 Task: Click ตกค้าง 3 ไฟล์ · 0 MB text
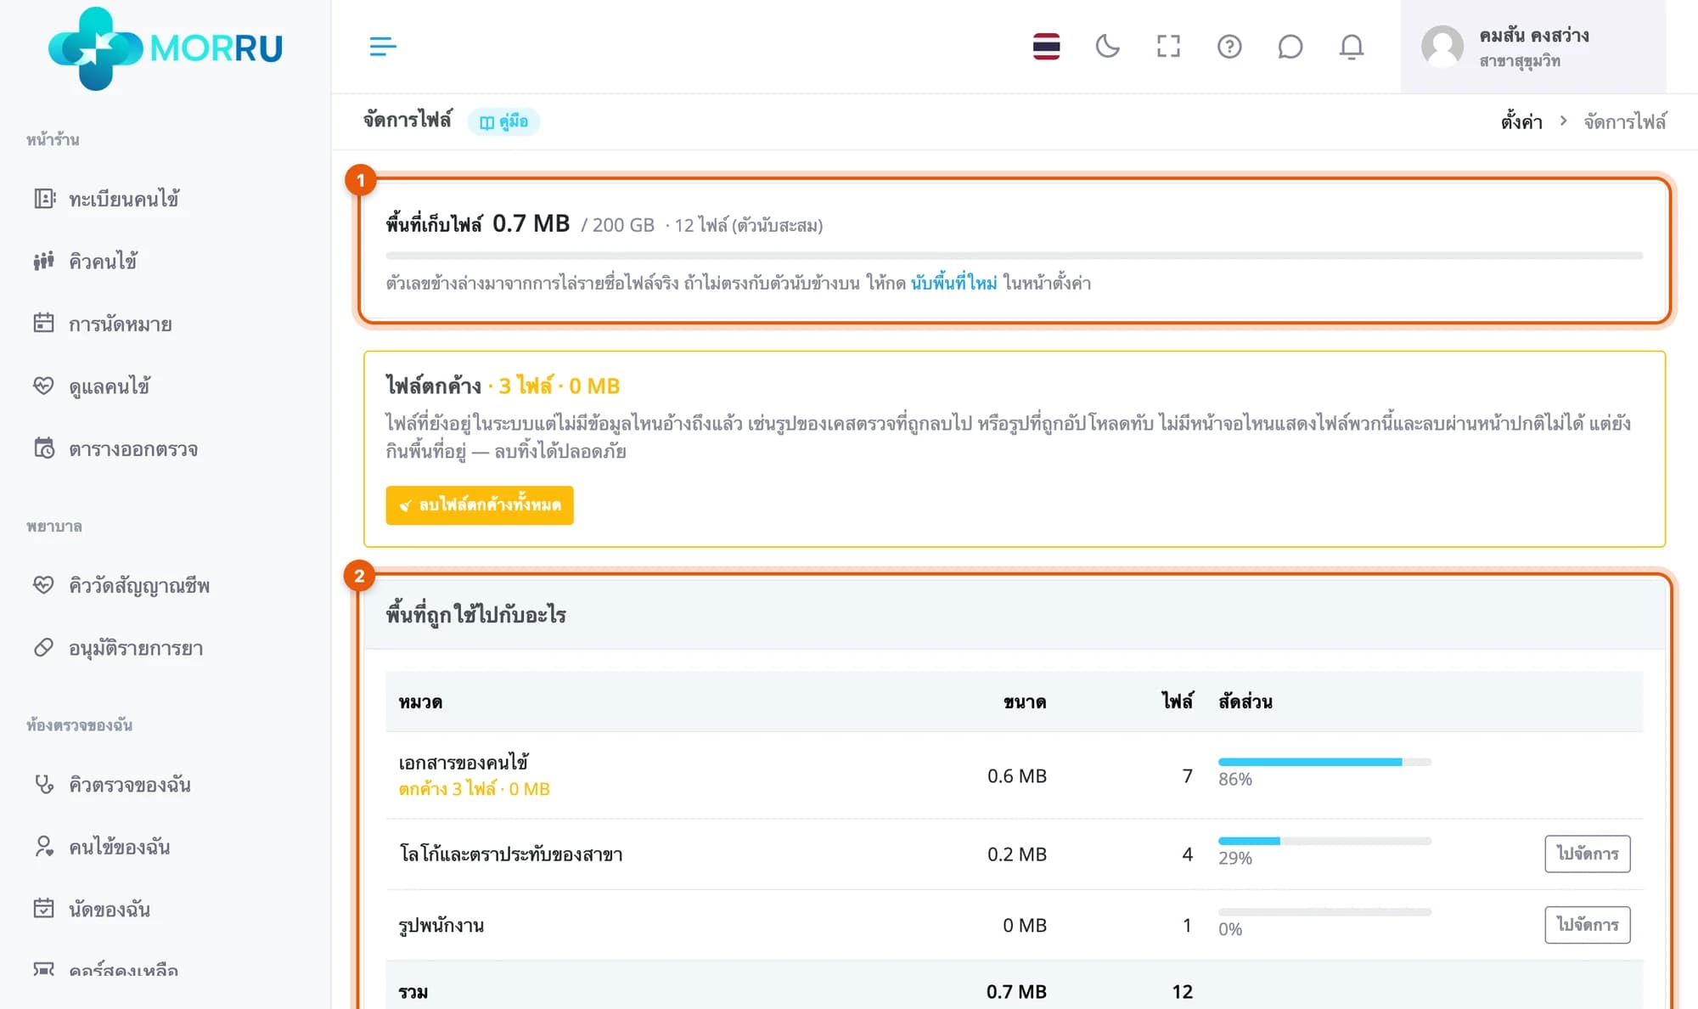point(475,789)
